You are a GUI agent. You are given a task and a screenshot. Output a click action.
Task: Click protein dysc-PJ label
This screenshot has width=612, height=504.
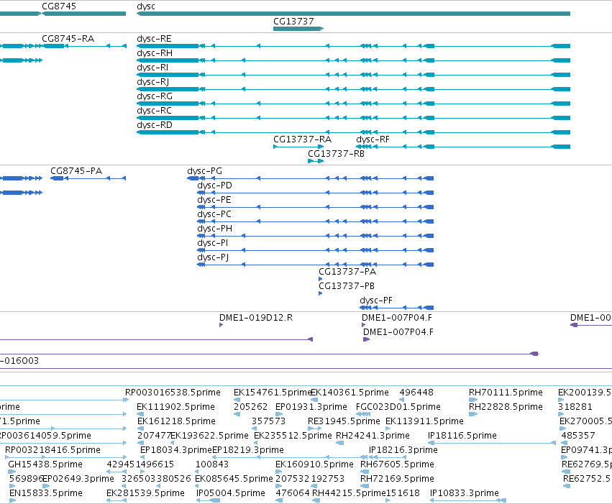click(213, 257)
